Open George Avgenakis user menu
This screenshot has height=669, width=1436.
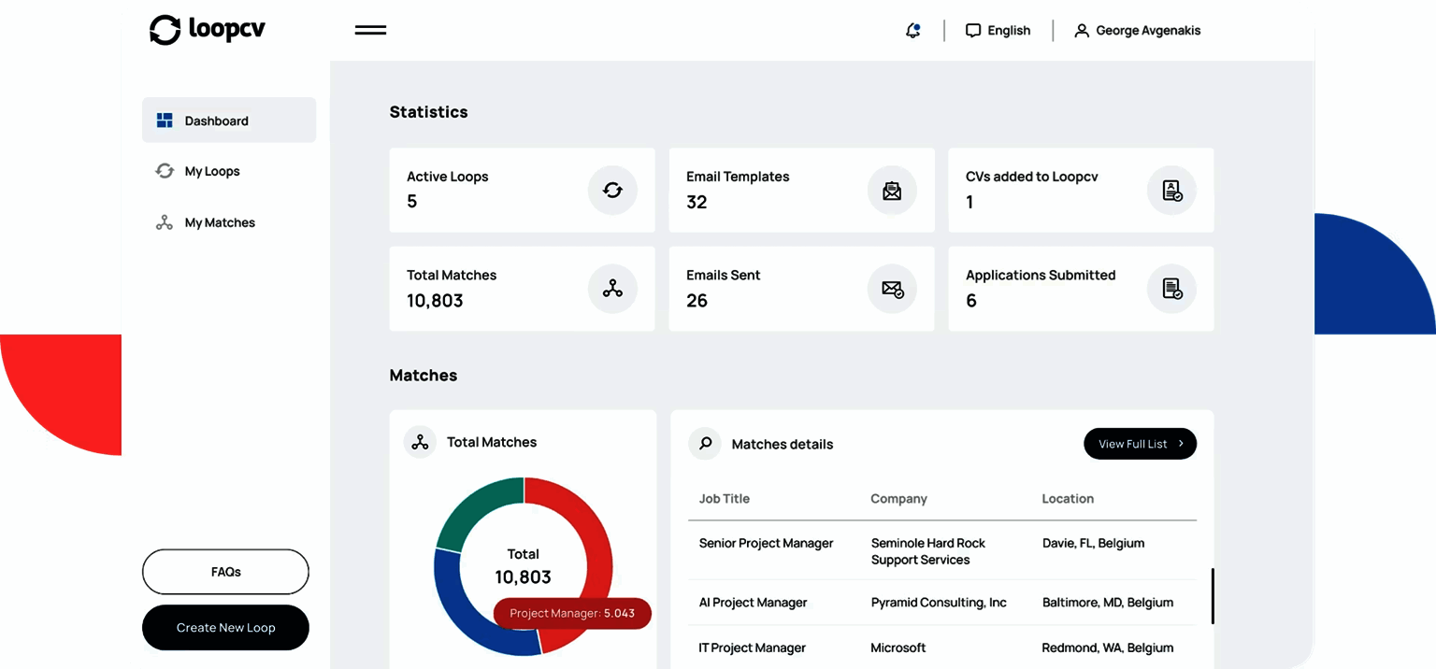pos(1137,31)
